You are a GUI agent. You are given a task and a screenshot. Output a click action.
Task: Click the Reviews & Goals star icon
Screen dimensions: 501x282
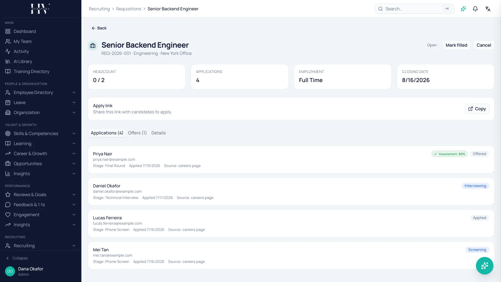pos(8,195)
